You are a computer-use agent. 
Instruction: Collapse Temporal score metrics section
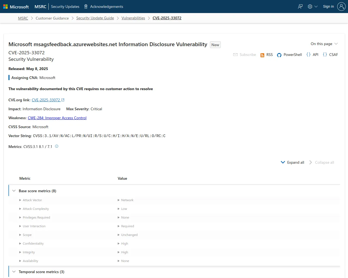(x=14, y=272)
